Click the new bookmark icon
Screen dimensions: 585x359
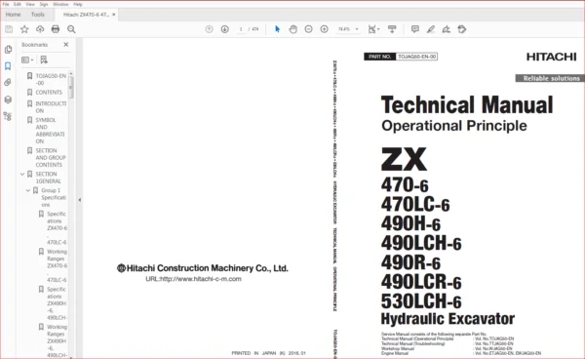tap(44, 60)
